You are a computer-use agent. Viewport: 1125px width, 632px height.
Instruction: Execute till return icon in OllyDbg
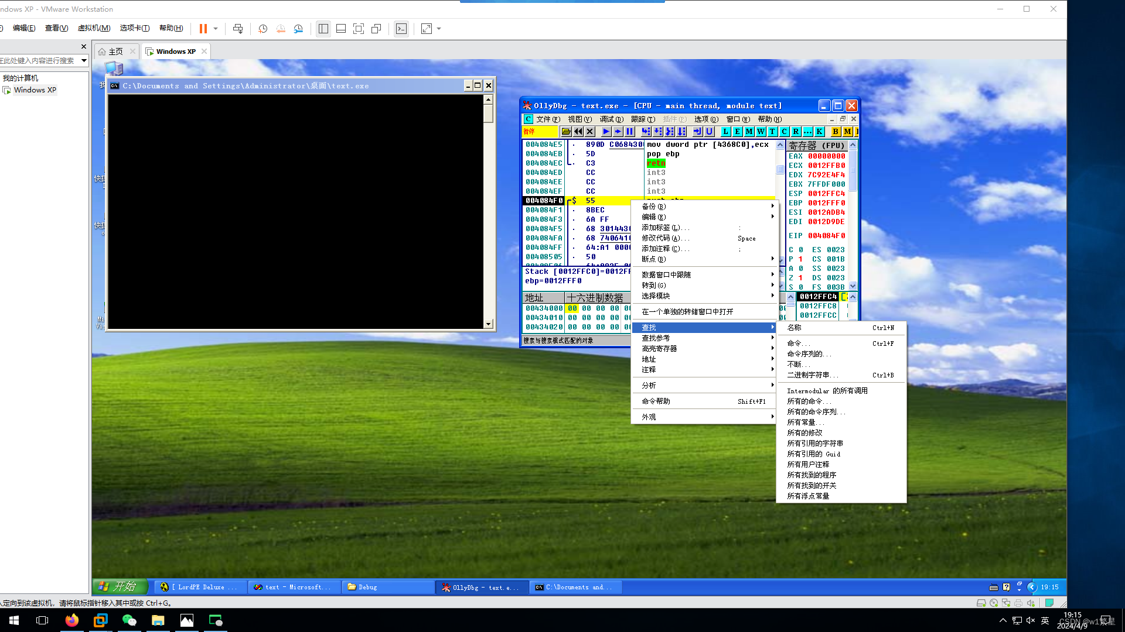point(697,132)
